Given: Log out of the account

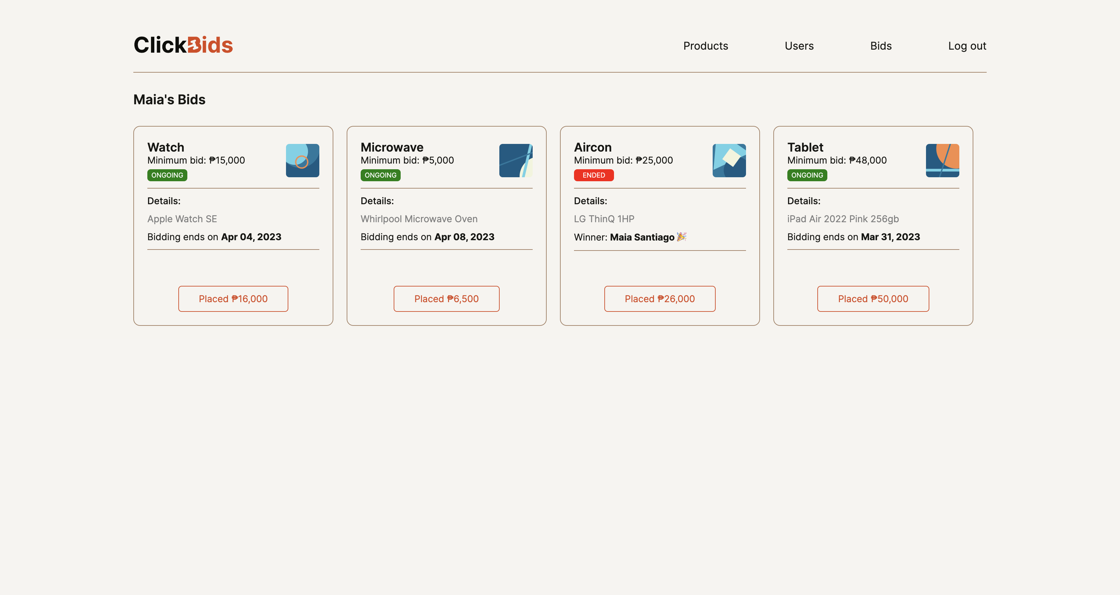Looking at the screenshot, I should pos(967,46).
